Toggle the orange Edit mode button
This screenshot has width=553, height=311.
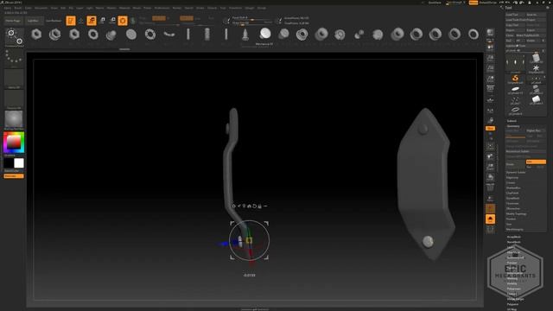[x=71, y=21]
